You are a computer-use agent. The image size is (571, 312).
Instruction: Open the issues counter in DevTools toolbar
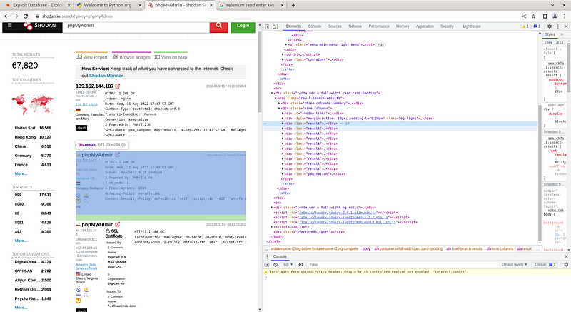click(x=537, y=26)
